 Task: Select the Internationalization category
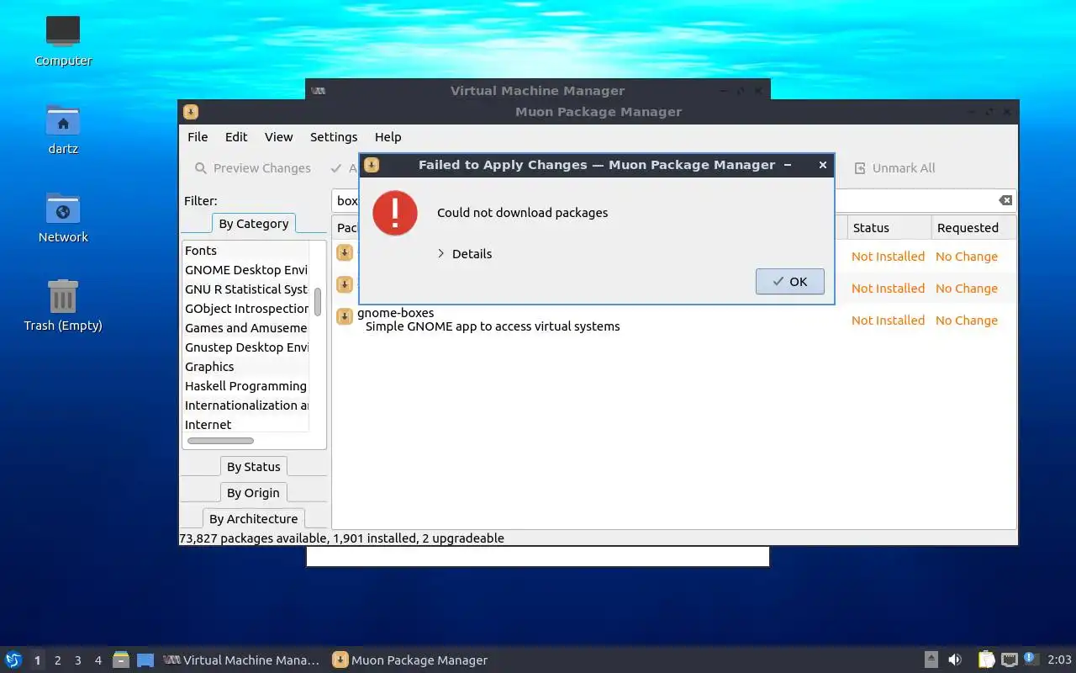click(x=245, y=405)
